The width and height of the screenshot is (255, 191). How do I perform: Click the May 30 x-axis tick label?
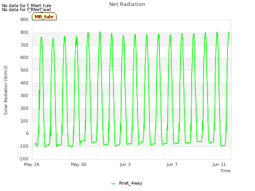click(x=78, y=164)
